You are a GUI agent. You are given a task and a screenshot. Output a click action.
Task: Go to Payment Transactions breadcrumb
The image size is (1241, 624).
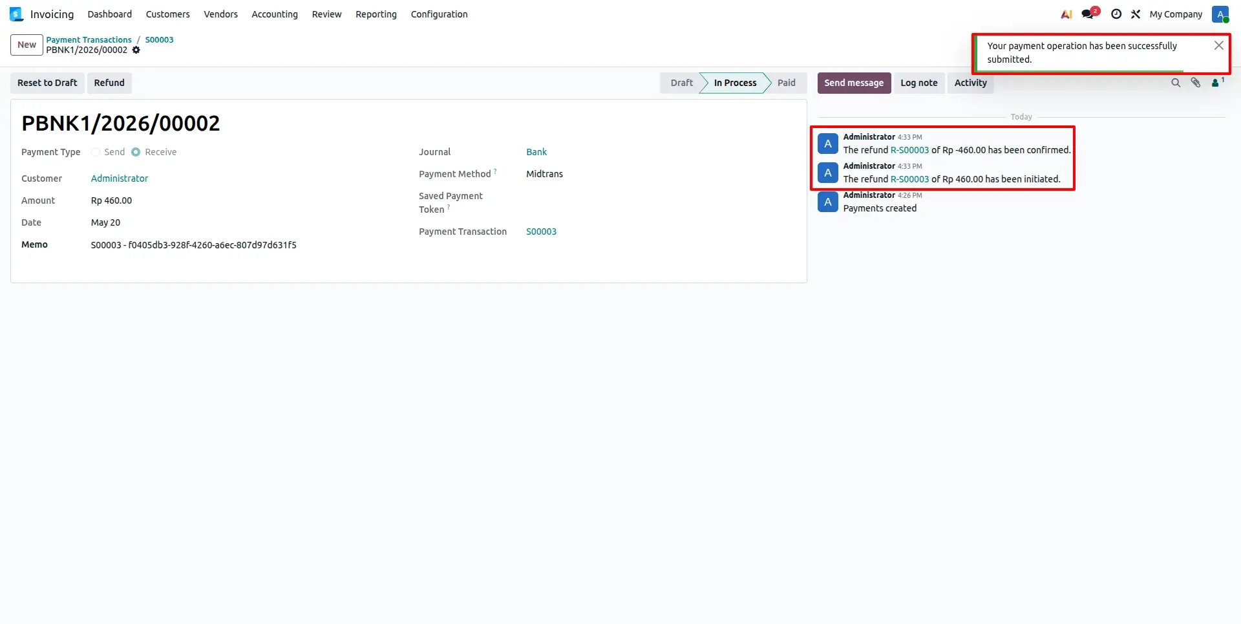pyautogui.click(x=89, y=39)
